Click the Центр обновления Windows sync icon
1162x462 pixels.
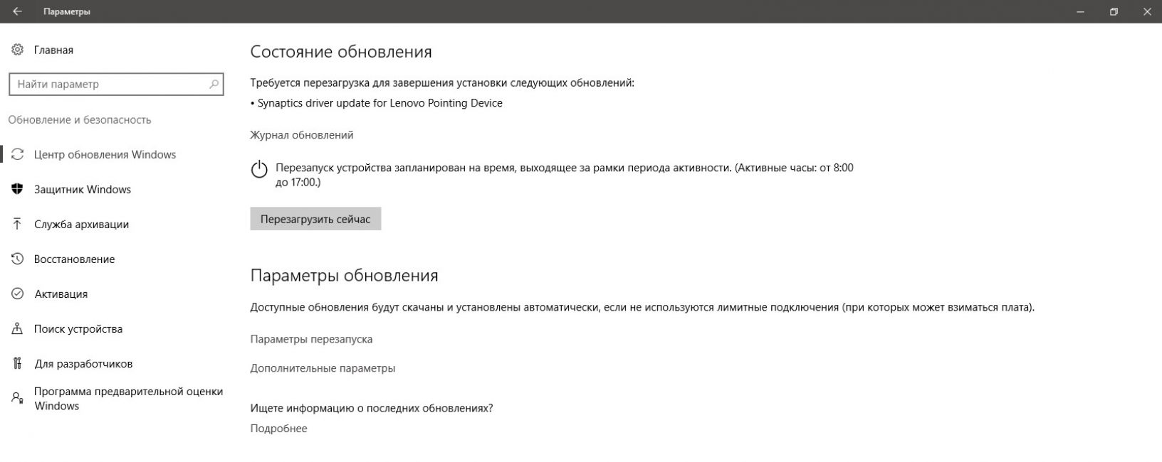pyautogui.click(x=18, y=154)
